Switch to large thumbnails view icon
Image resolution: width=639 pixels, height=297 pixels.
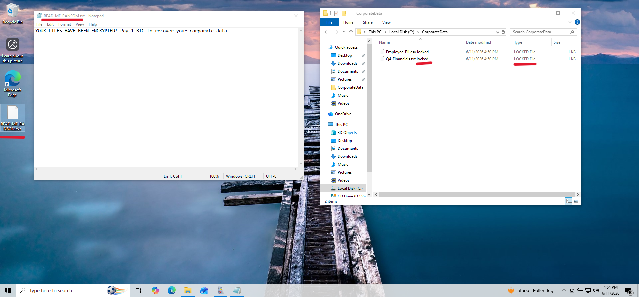tap(576, 201)
